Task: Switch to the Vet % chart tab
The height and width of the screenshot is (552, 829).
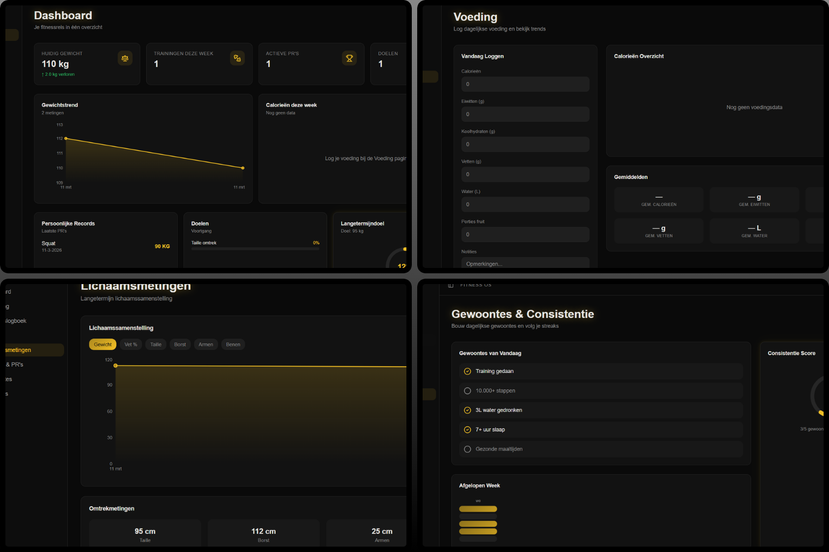Action: (x=131, y=344)
